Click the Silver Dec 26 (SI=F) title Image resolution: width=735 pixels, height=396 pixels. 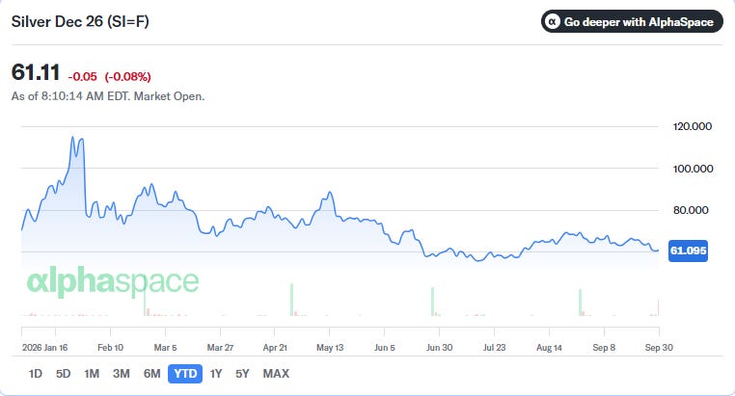click(80, 21)
